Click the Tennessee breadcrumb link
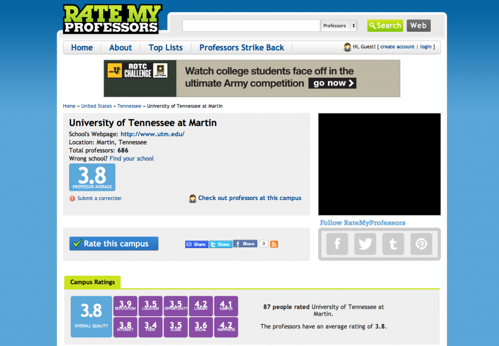 (129, 106)
